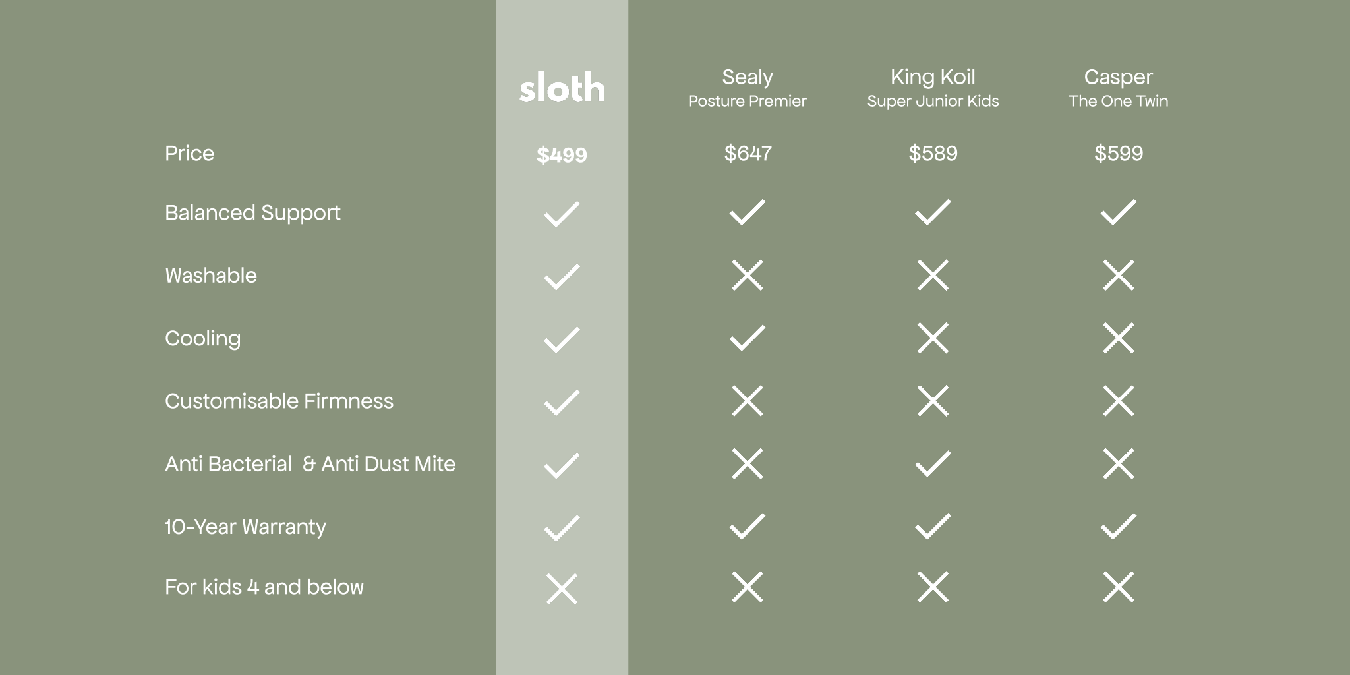The image size is (1350, 675).
Task: Click the Anti Bacterial & Anti Dust Mite label
Action: click(310, 464)
